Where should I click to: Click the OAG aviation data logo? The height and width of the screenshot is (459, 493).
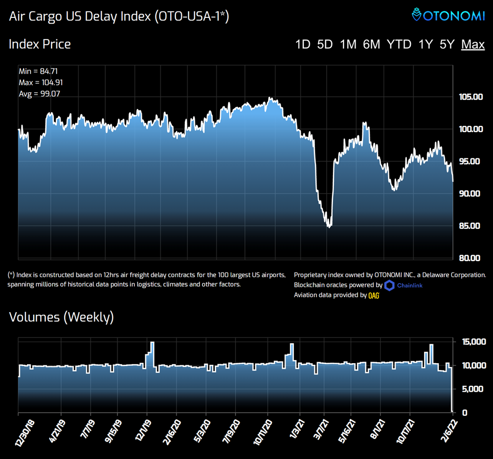point(374,296)
